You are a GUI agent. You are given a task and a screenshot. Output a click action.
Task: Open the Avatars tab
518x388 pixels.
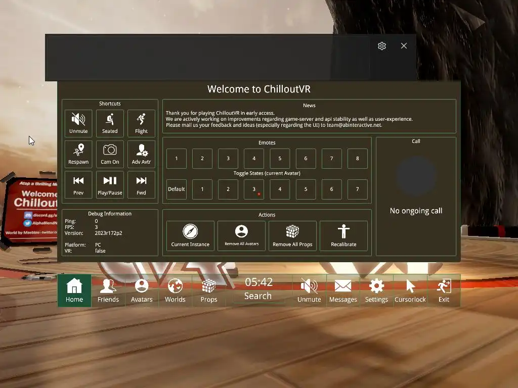coord(142,290)
